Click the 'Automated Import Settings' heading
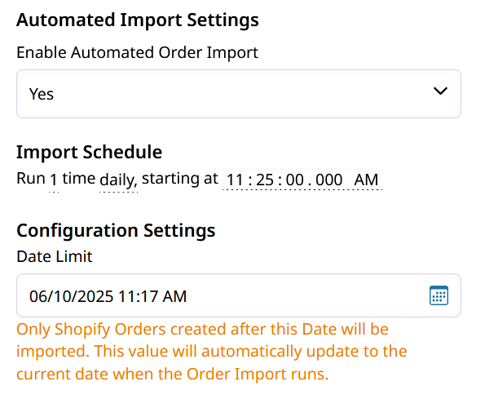This screenshot has height=395, width=485. [138, 20]
